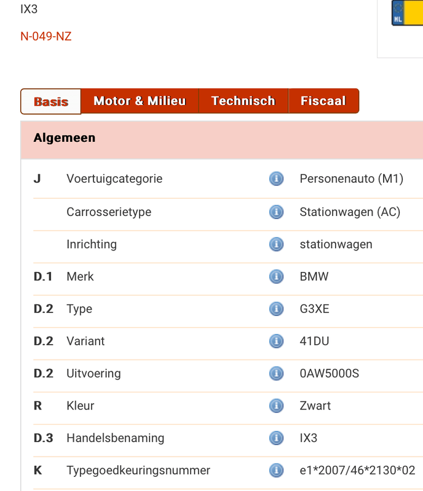This screenshot has width=423, height=491.
Task: Go to the Fiscaal tab
Action: click(323, 101)
